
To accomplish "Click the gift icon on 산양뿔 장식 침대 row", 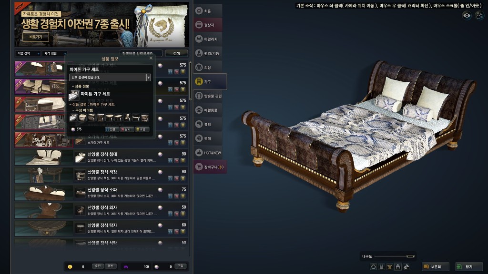I will pos(170,160).
